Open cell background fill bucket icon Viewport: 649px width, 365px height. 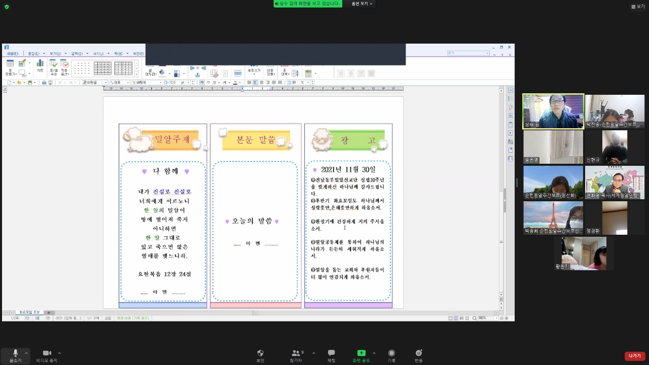point(162,72)
